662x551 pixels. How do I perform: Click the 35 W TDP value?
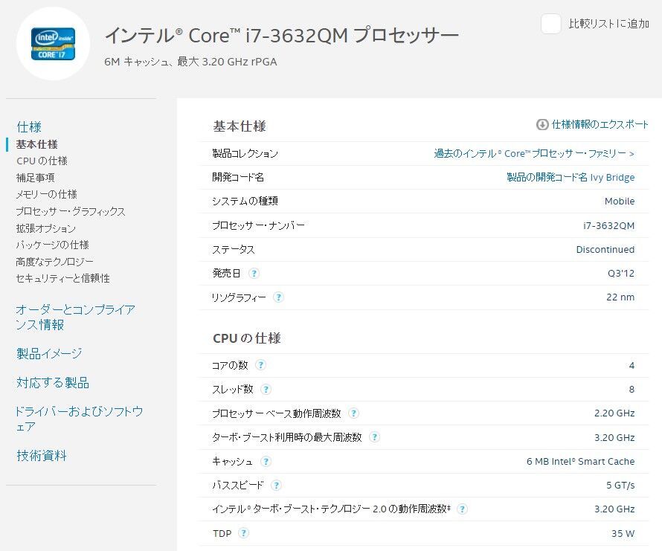623,534
